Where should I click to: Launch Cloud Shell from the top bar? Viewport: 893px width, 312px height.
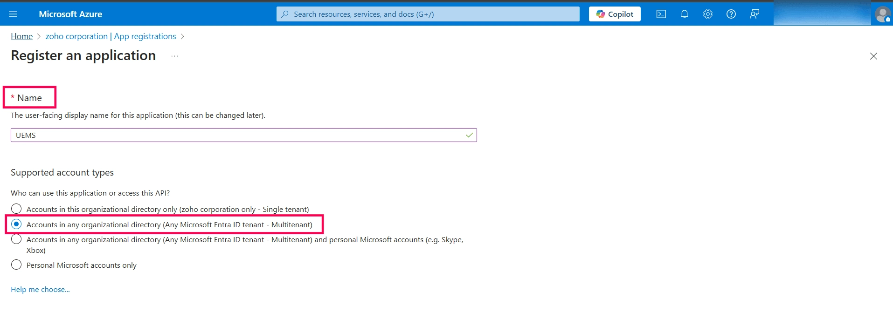661,14
